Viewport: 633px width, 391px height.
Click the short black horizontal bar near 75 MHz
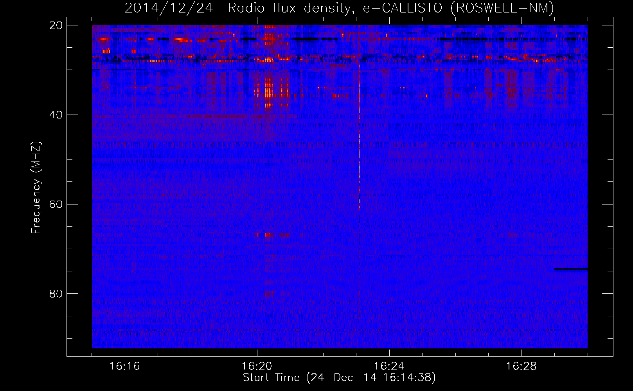point(571,269)
